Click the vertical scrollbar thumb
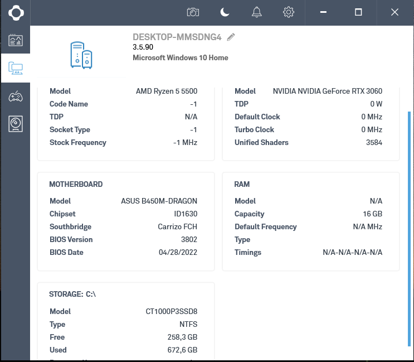Viewport: 414px width, 362px height. coord(409,229)
